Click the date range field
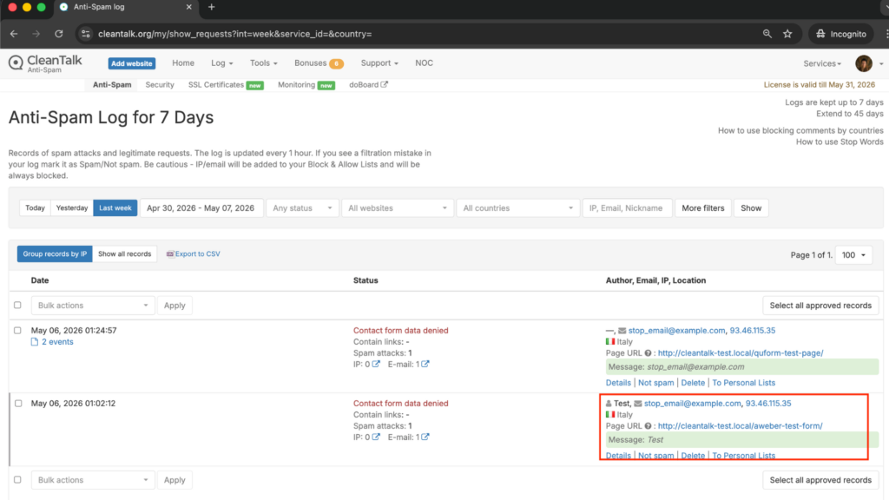Screen dimensions: 889x500 pyautogui.click(x=201, y=208)
